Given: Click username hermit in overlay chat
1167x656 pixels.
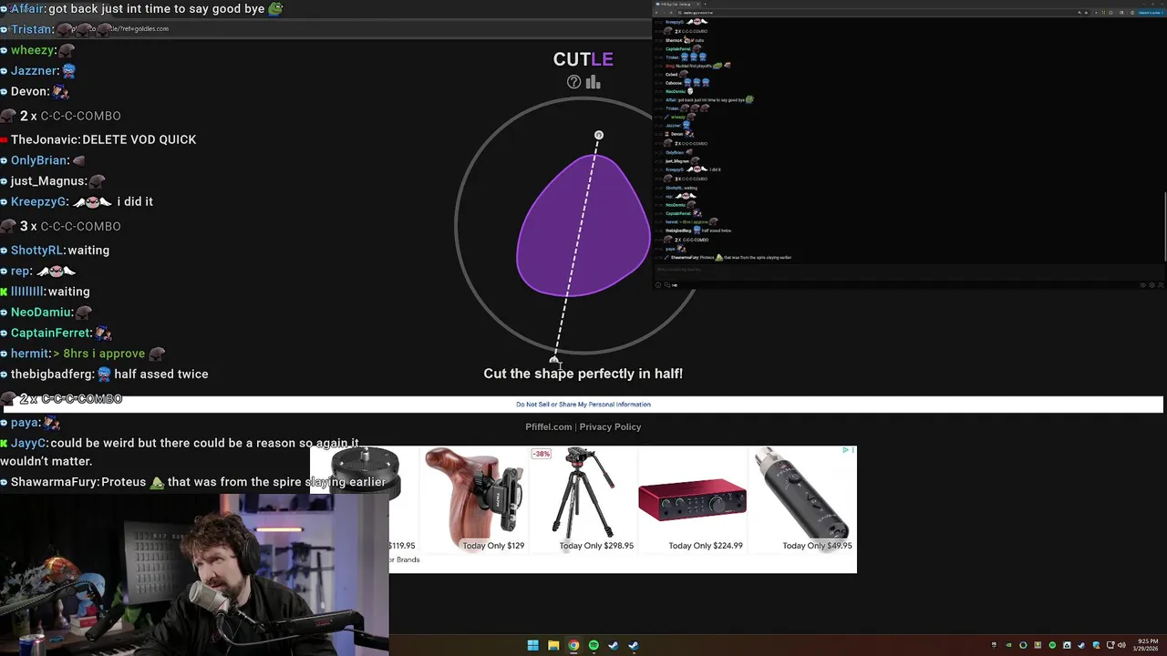Looking at the screenshot, I should (30, 354).
